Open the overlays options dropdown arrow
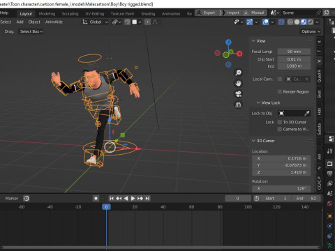This screenshot has width=335, height=251. pyautogui.click(x=272, y=22)
